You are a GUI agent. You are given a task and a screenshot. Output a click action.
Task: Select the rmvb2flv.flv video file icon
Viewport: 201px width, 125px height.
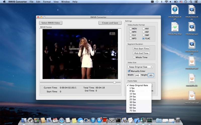tap(192, 78)
